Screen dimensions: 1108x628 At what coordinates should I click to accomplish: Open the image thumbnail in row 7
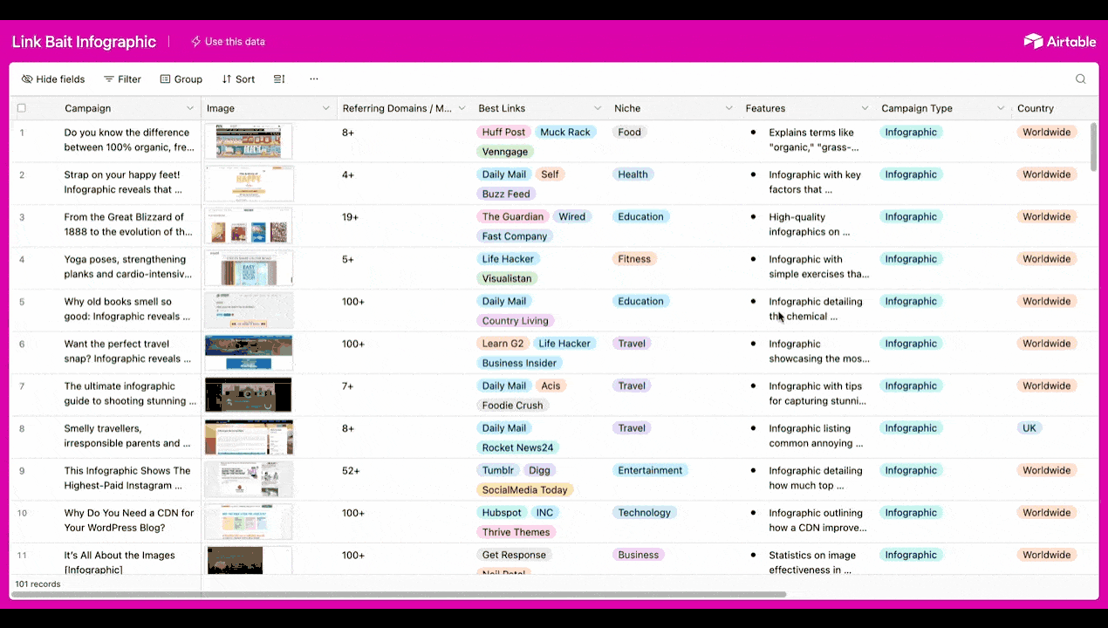[249, 395]
